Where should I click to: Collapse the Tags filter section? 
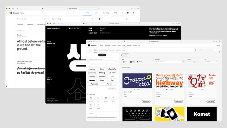[x=88, y=66]
